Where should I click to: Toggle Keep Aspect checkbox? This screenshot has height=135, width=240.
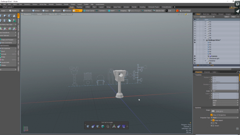tap(213, 120)
